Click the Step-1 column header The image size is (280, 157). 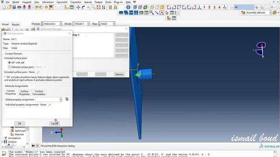[x=76, y=35]
